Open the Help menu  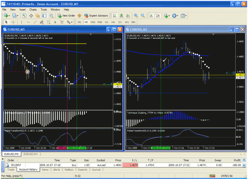point(66,10)
